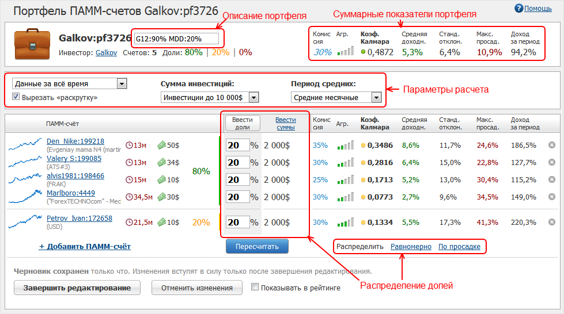Viewport: 564px width, 314px height.
Task: Click clock icon in Valery S row
Action: tap(129, 162)
